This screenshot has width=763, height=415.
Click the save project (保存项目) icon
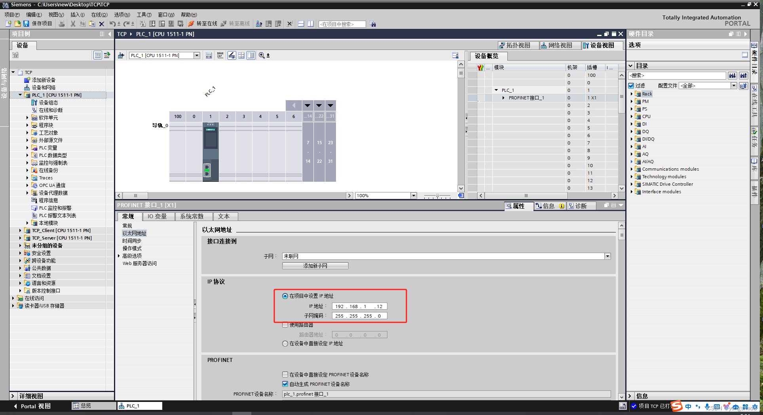26,24
